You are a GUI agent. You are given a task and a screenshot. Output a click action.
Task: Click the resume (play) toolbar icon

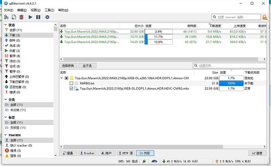pyautogui.click(x=30, y=17)
